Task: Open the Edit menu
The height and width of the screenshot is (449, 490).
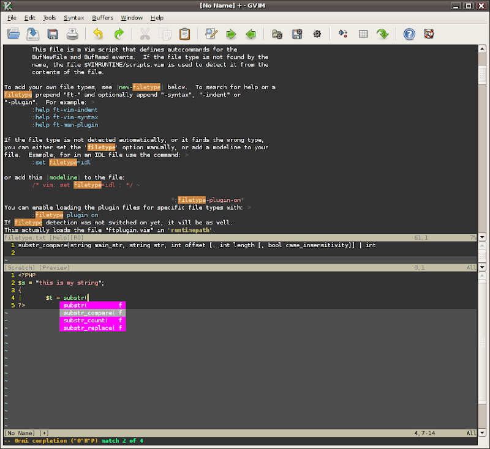Action: click(29, 18)
